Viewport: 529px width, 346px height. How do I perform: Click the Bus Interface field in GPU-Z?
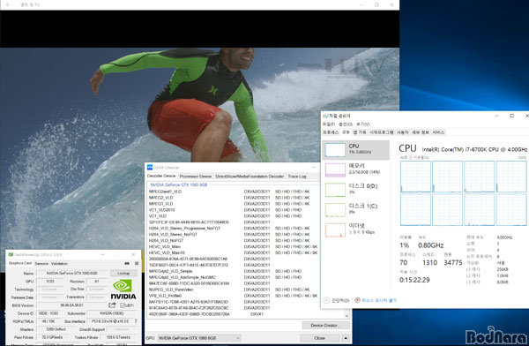[x=110, y=321]
